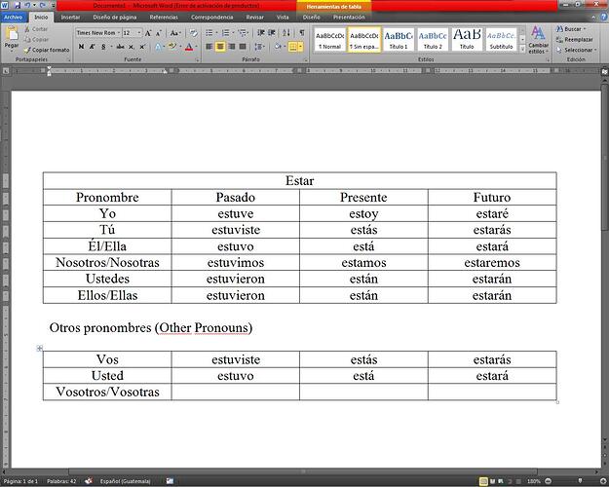This screenshot has width=609, height=487.
Task: Click the font color red A button
Action: click(189, 47)
